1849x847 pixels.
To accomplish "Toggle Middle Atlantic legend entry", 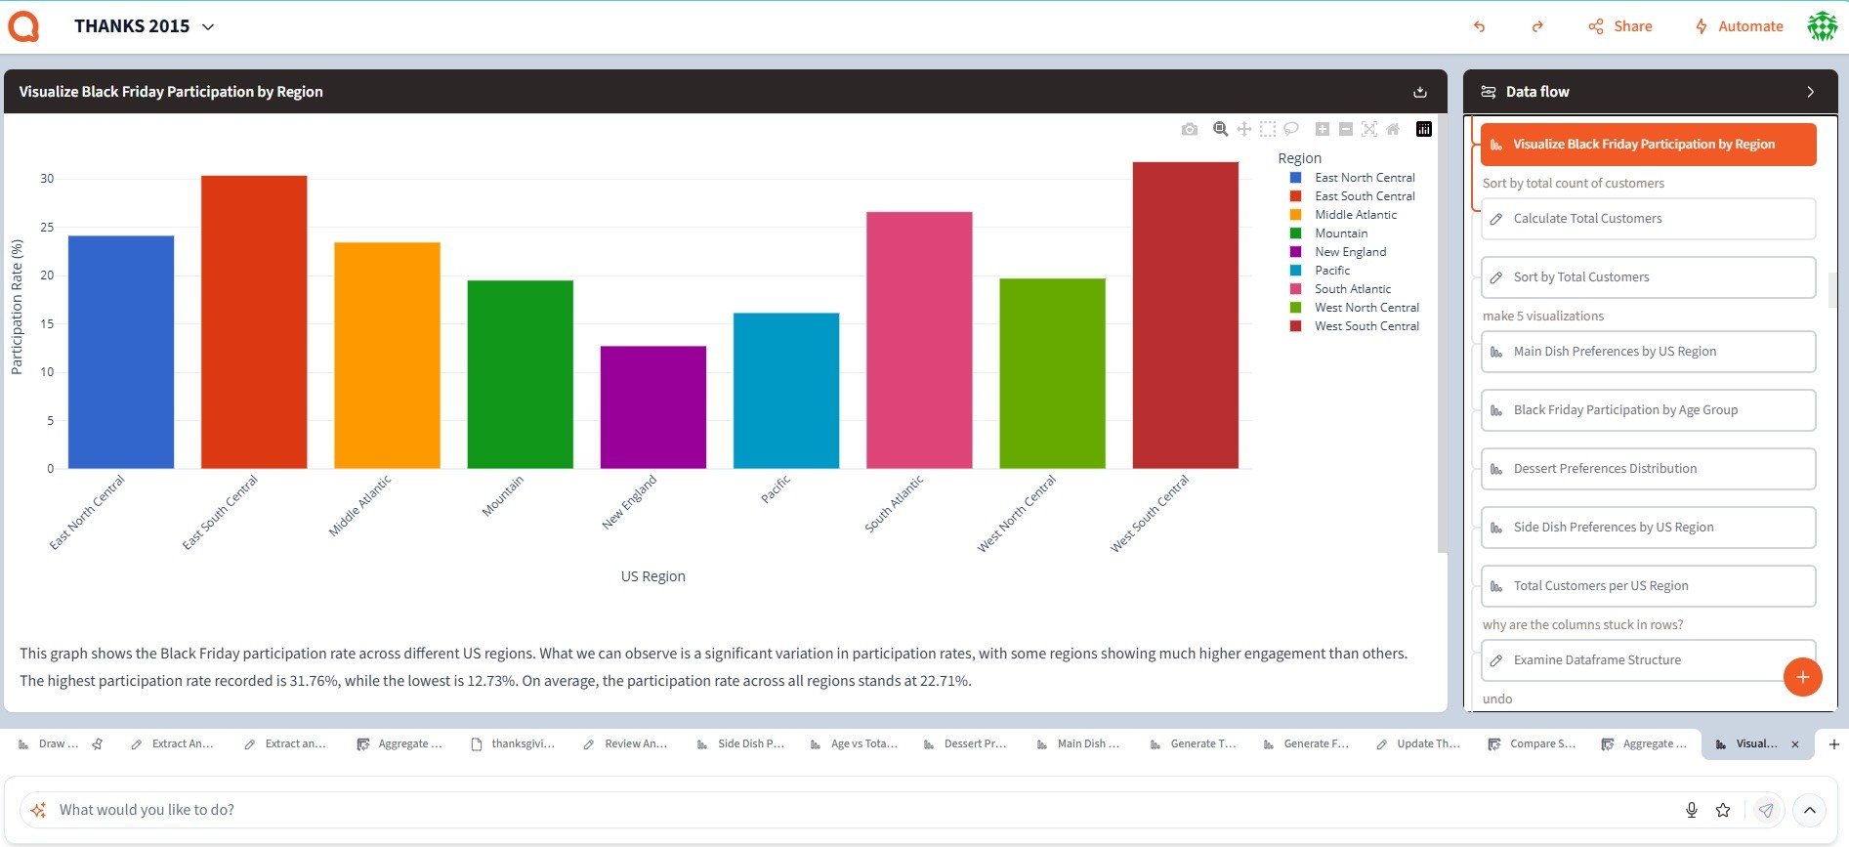I will tap(1343, 215).
